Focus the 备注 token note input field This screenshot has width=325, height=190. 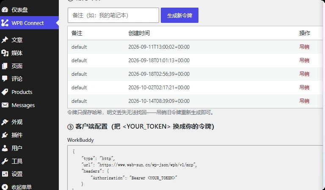pyautogui.click(x=113, y=15)
